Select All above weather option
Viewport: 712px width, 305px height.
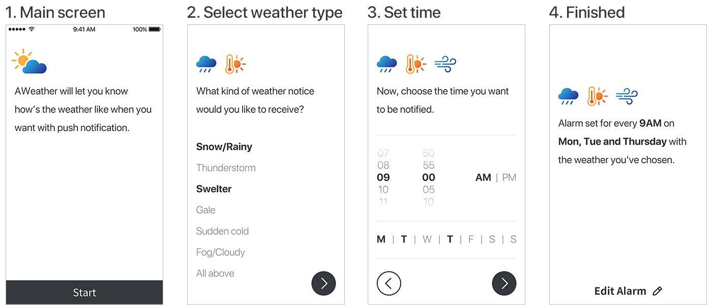pos(215,273)
